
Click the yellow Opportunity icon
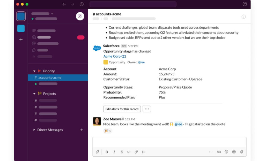106,62
